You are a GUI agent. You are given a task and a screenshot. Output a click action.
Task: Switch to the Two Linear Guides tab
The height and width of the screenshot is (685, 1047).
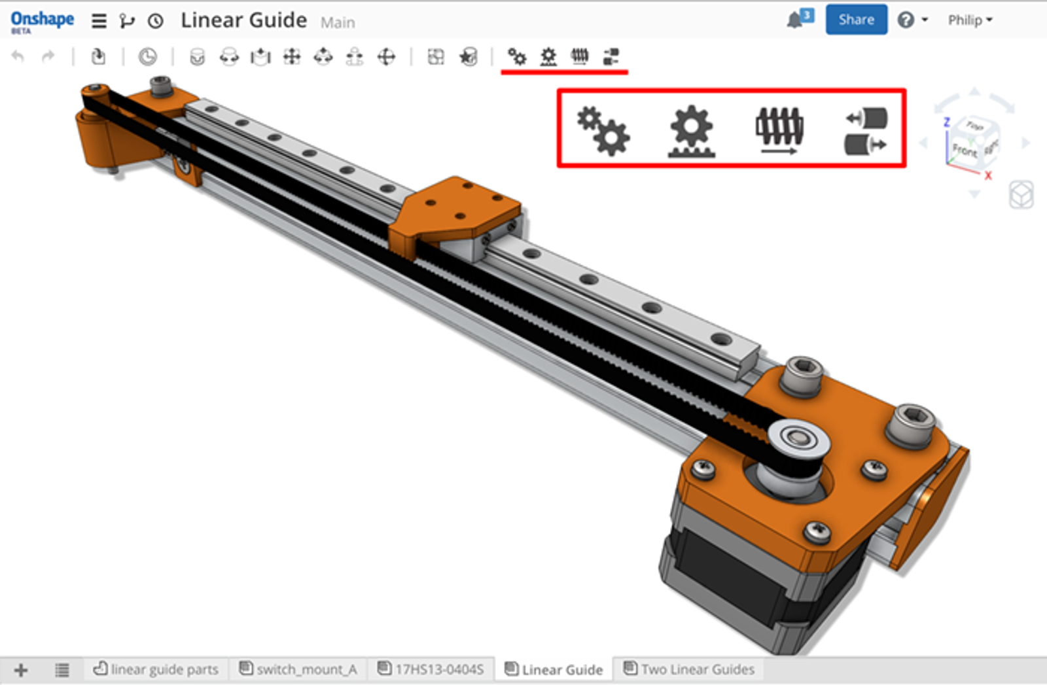(x=689, y=669)
